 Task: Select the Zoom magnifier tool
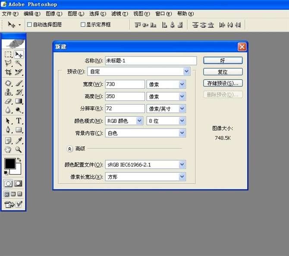[19, 150]
